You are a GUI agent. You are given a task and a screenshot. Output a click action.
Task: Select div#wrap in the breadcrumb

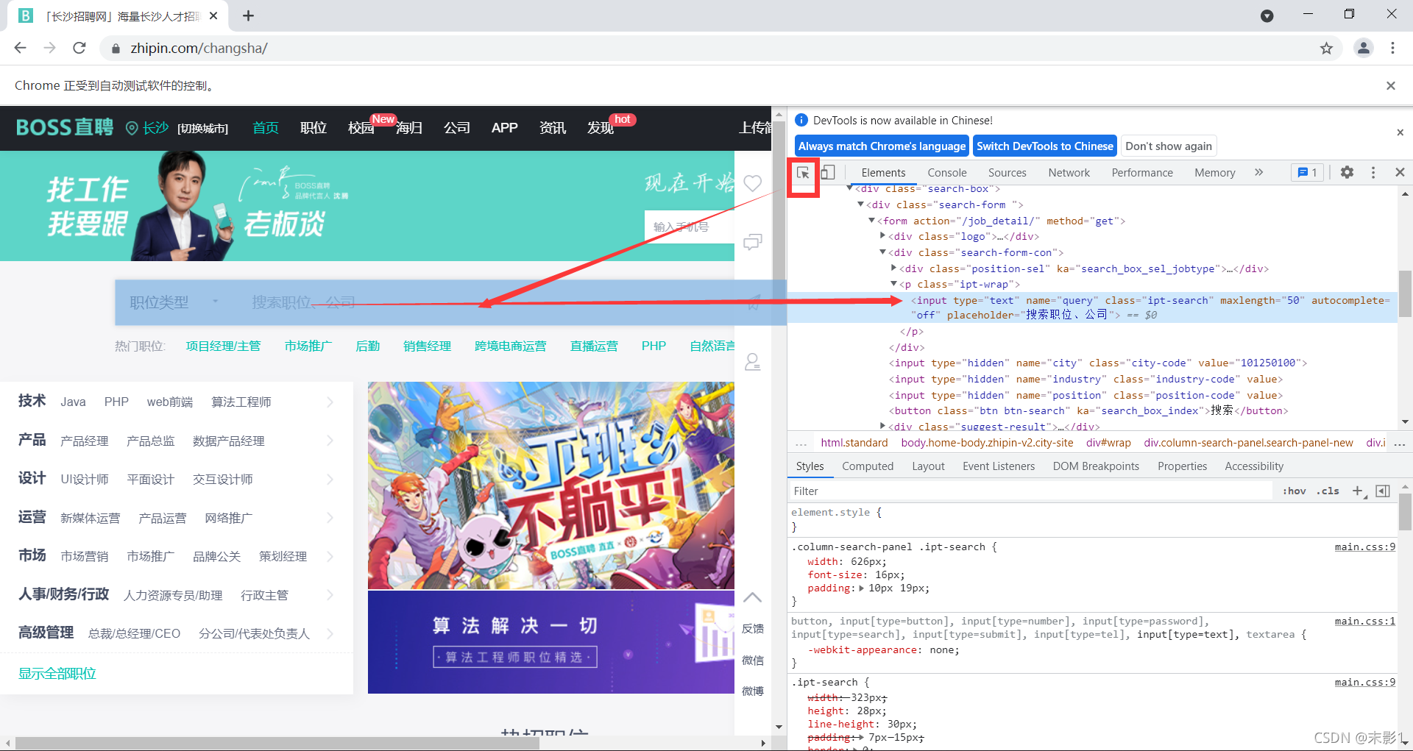click(1108, 443)
